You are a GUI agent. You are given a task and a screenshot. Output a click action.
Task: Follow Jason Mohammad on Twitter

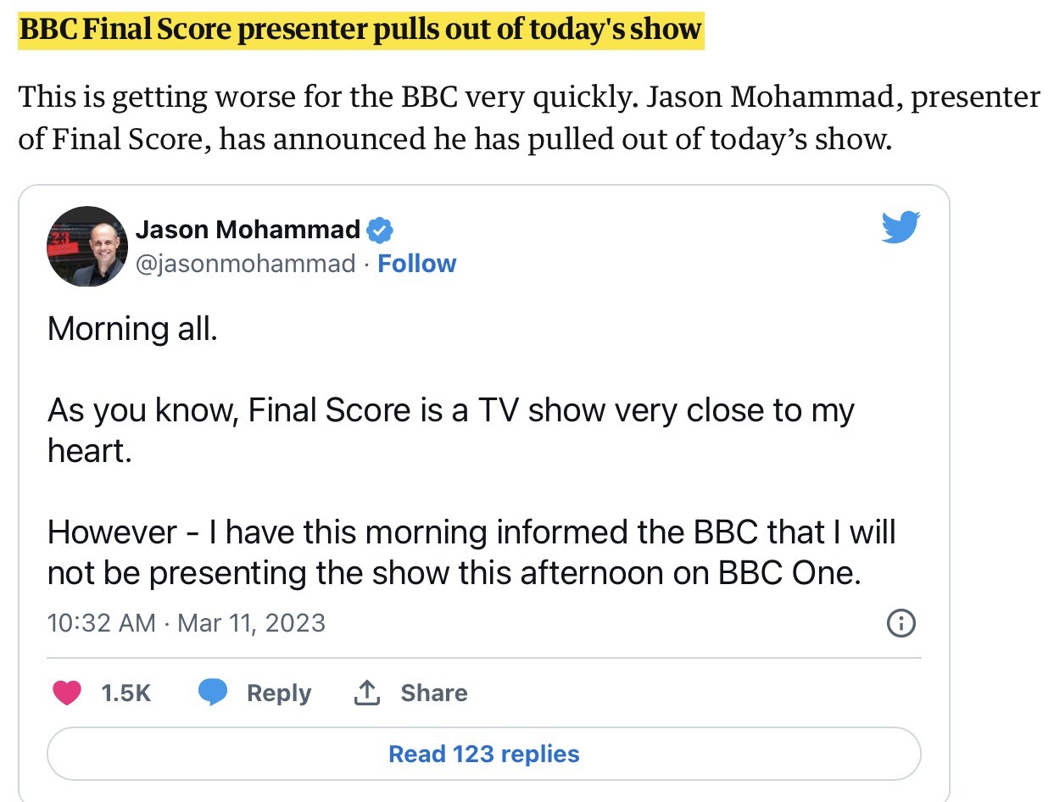tap(416, 264)
